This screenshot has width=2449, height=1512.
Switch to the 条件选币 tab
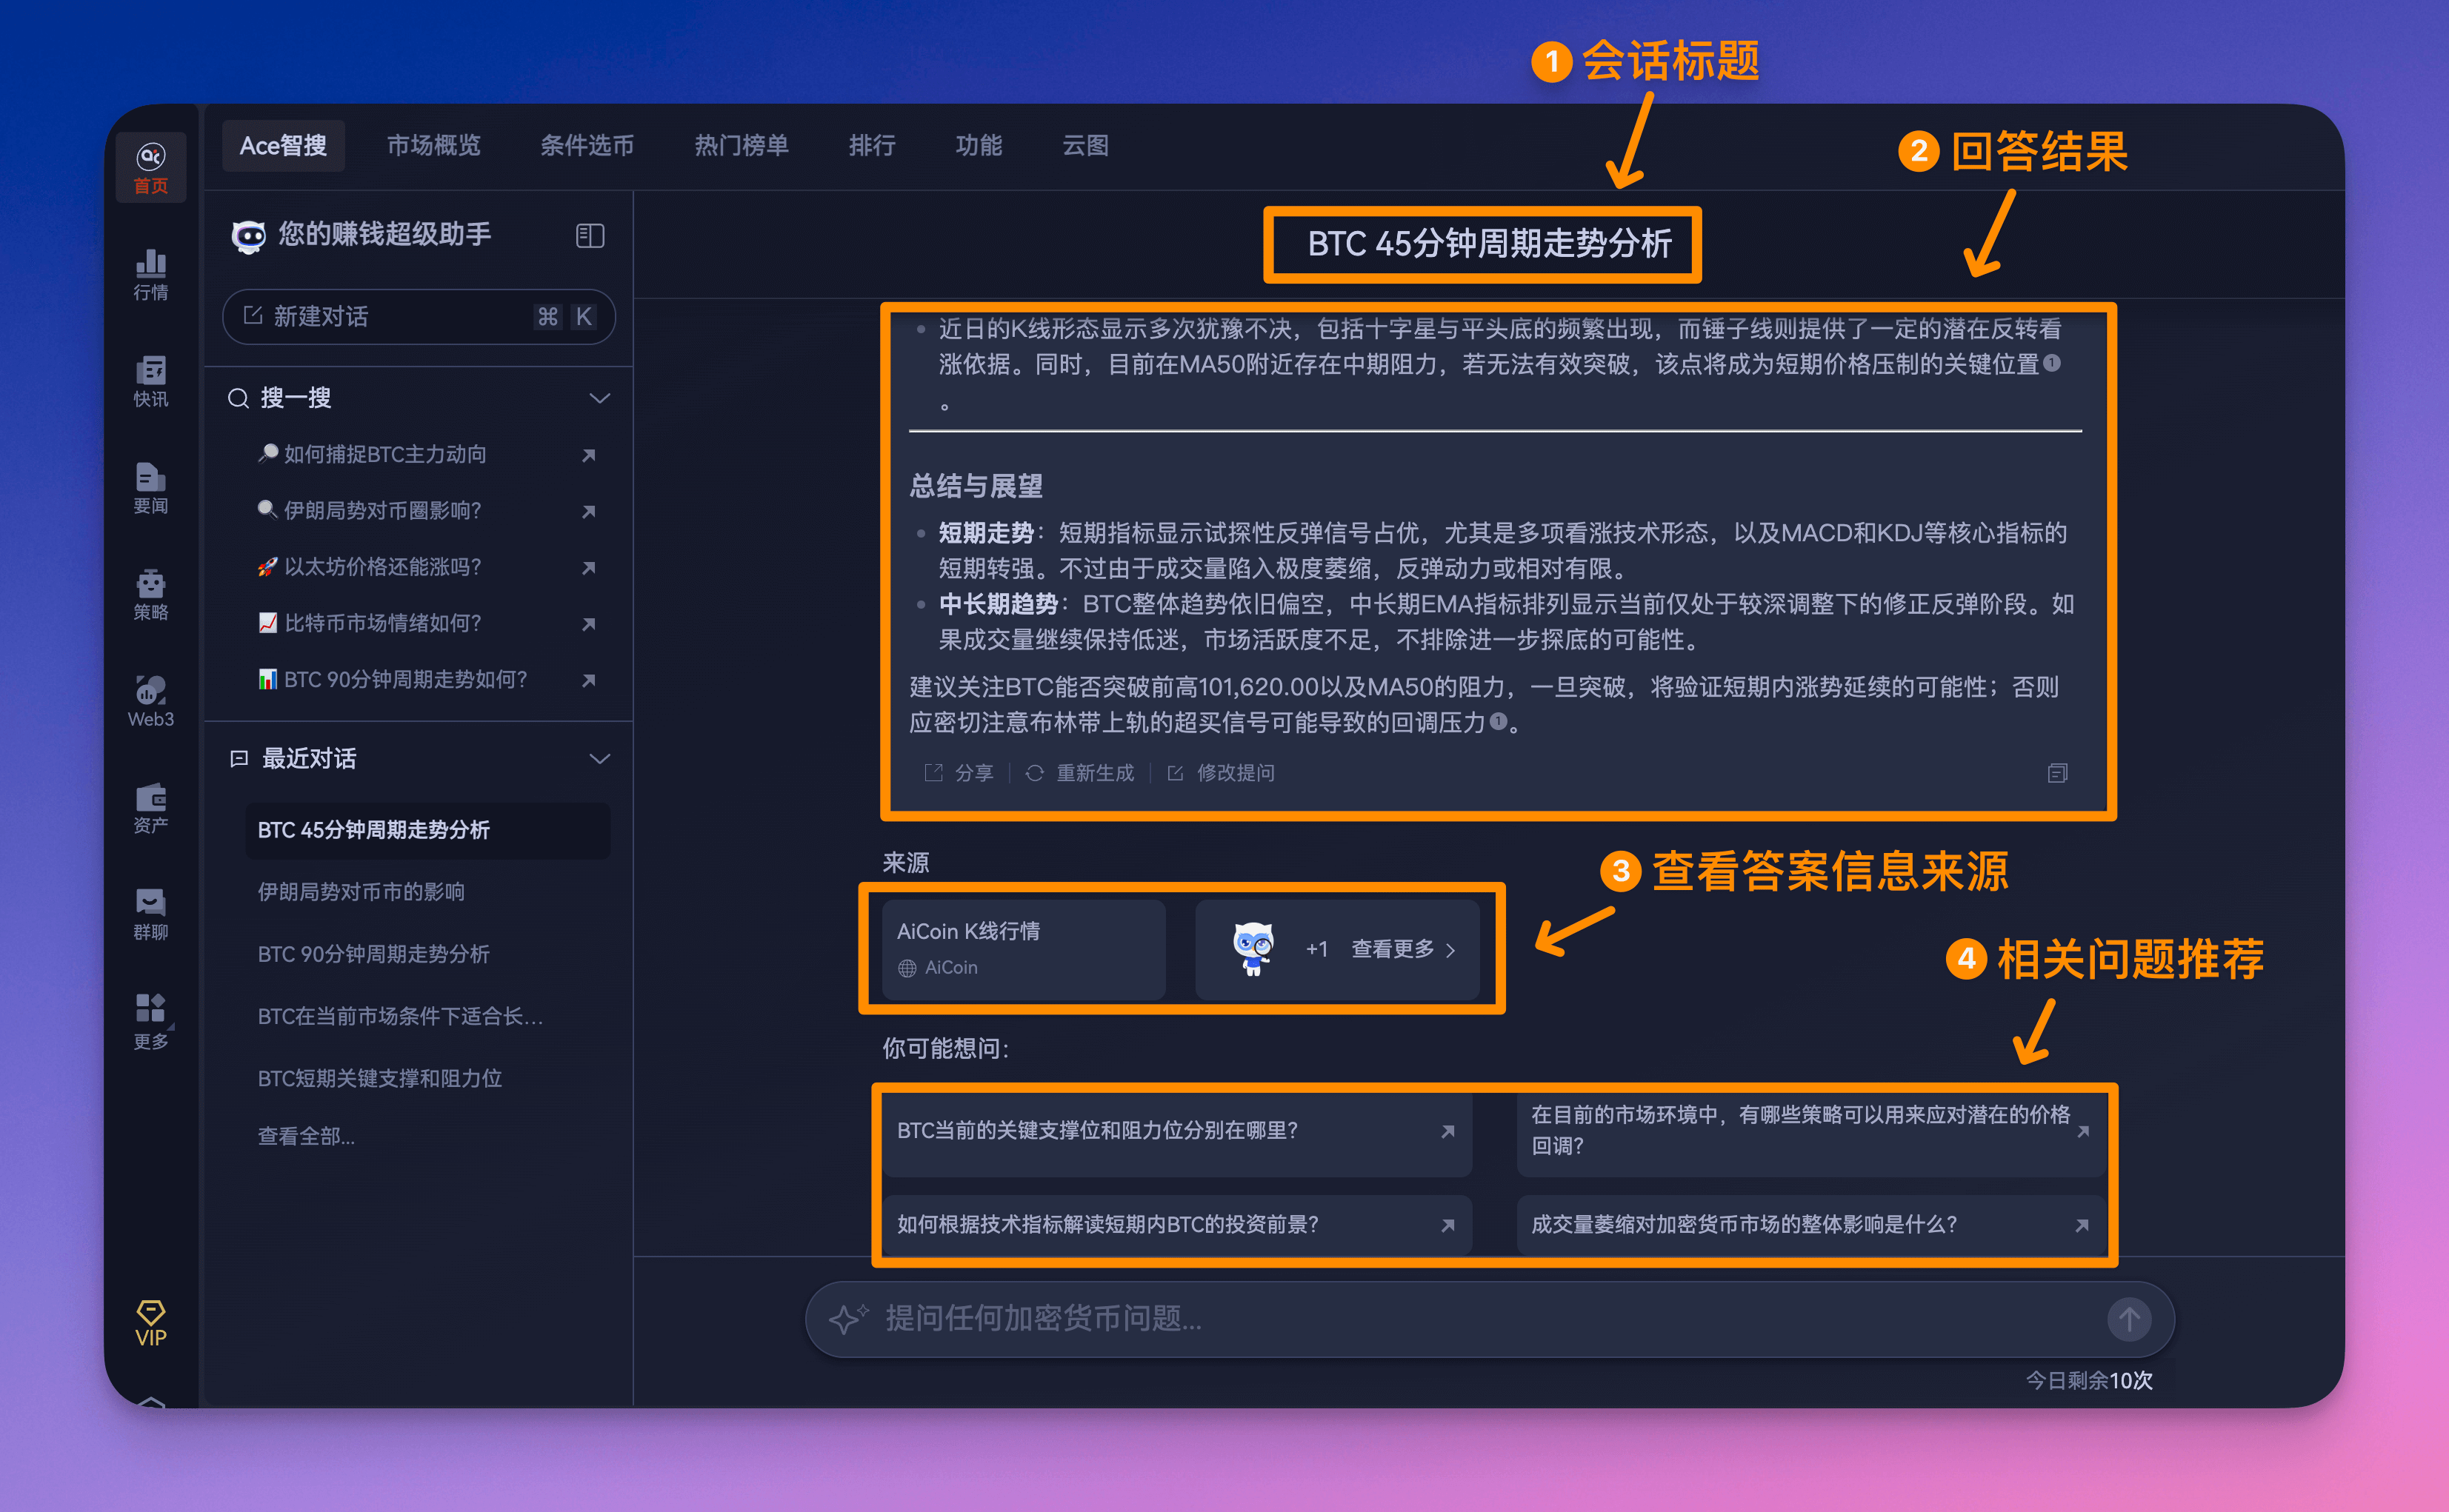pyautogui.click(x=587, y=146)
